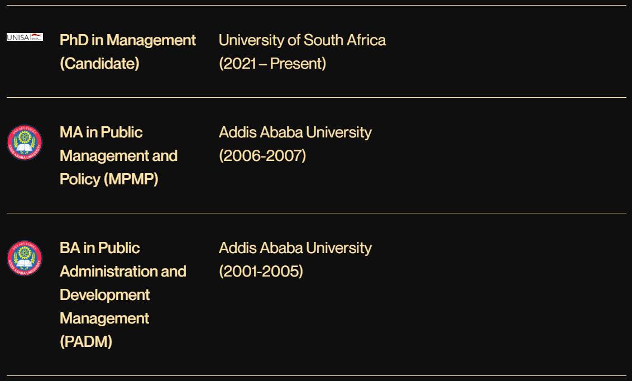Open Addis Ababa University in the MA row
The width and height of the screenshot is (632, 381).
[x=295, y=132]
